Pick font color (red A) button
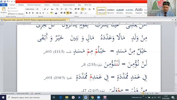The width and height of the screenshot is (177, 100). click(56, 13)
